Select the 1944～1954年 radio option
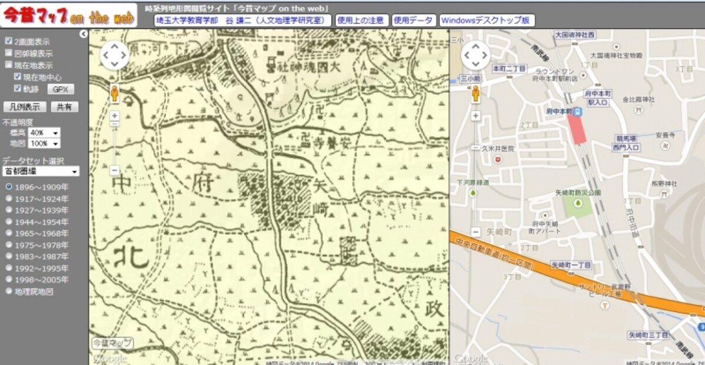 point(9,222)
